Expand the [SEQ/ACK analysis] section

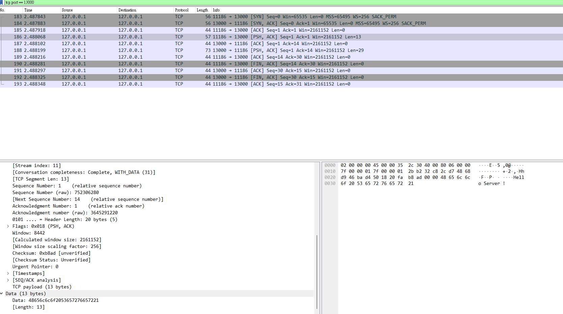(x=8, y=280)
